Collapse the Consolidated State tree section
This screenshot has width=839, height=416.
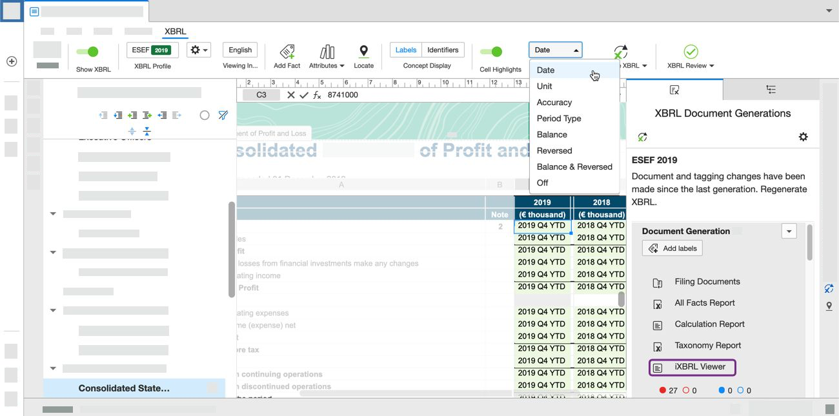pos(52,368)
